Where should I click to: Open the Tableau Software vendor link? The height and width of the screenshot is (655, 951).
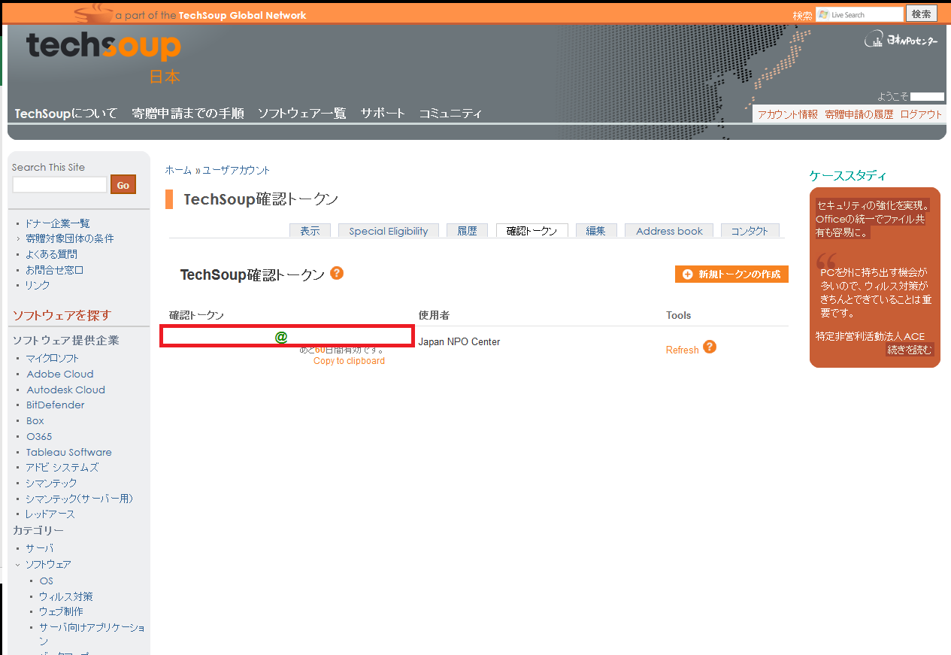click(x=69, y=452)
